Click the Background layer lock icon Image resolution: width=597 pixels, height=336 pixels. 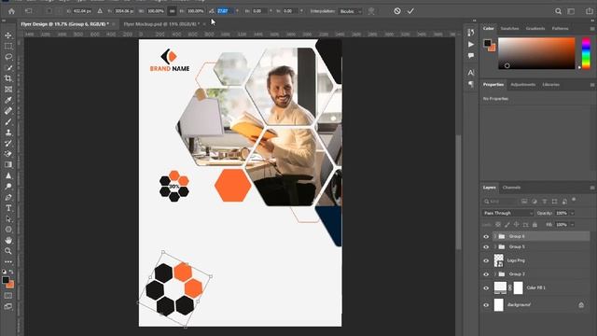point(581,305)
